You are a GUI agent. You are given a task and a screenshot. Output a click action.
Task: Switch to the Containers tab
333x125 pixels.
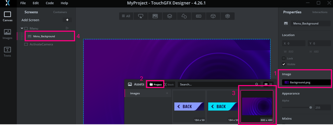60,12
